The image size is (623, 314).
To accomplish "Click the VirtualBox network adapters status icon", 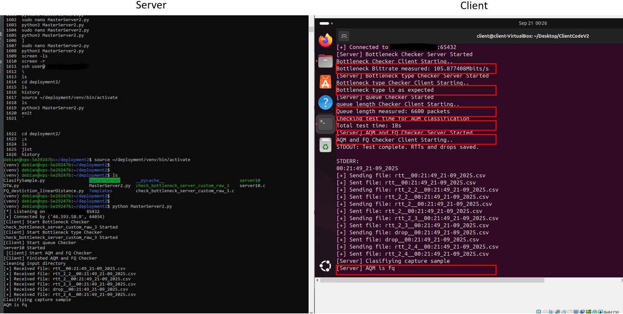I will [557, 312].
